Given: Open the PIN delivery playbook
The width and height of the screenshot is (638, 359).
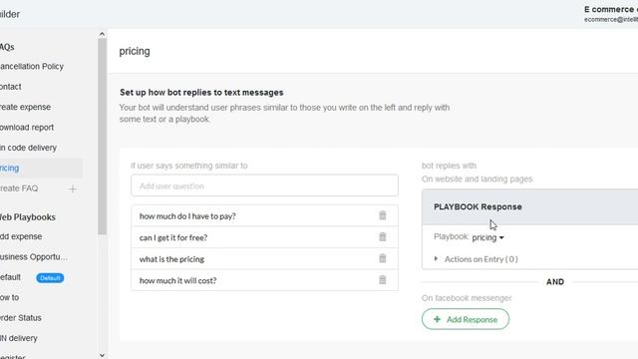Looking at the screenshot, I should [x=18, y=338].
